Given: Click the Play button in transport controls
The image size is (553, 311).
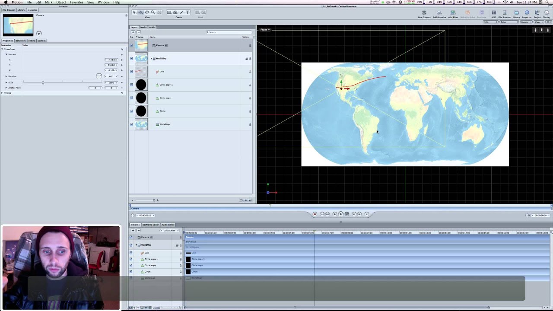Looking at the screenshot, I should click(x=340, y=214).
